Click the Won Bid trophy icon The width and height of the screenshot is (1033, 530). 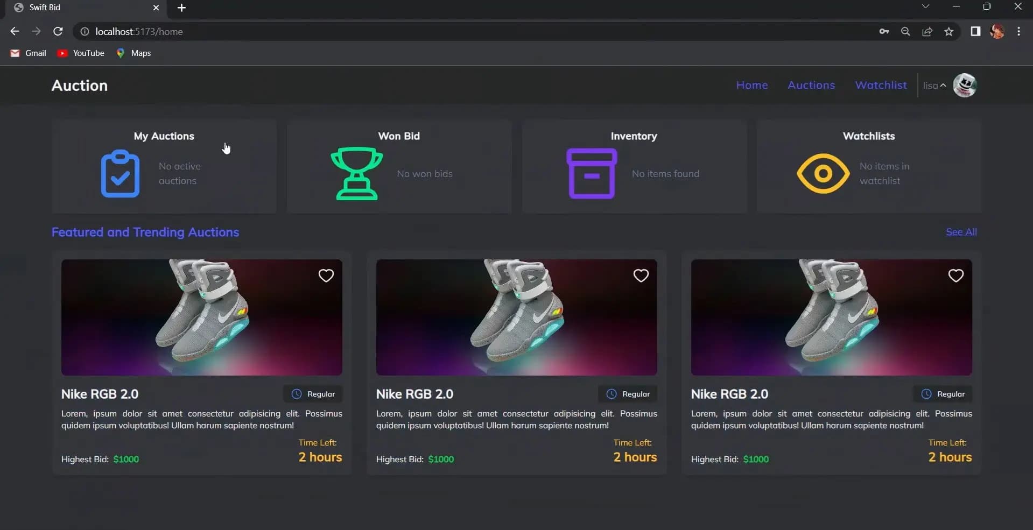tap(356, 173)
